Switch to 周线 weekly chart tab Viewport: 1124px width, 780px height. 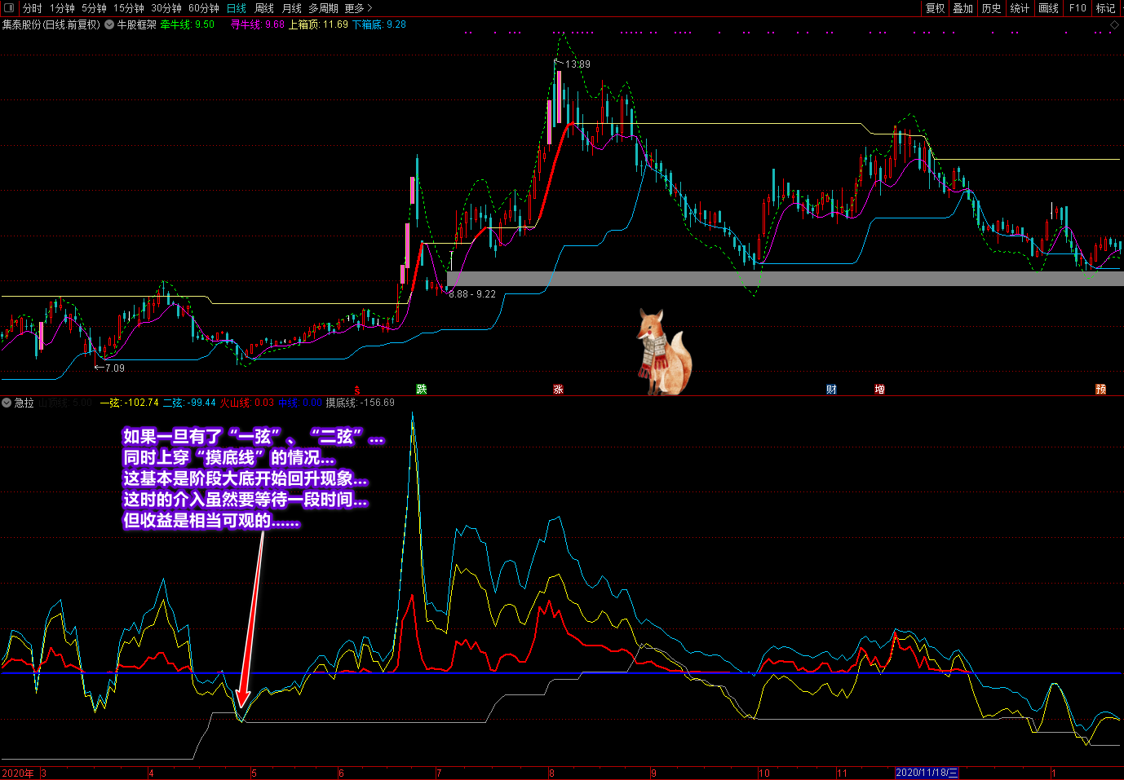coord(264,8)
